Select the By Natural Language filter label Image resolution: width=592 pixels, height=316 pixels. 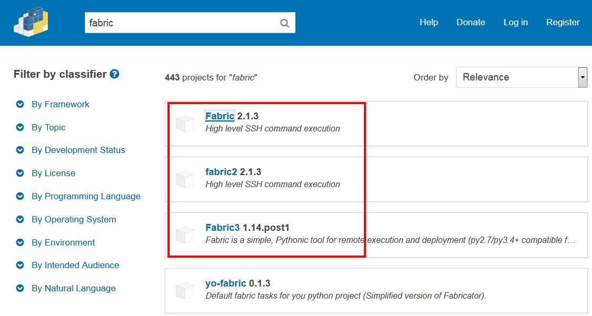pyautogui.click(x=74, y=289)
